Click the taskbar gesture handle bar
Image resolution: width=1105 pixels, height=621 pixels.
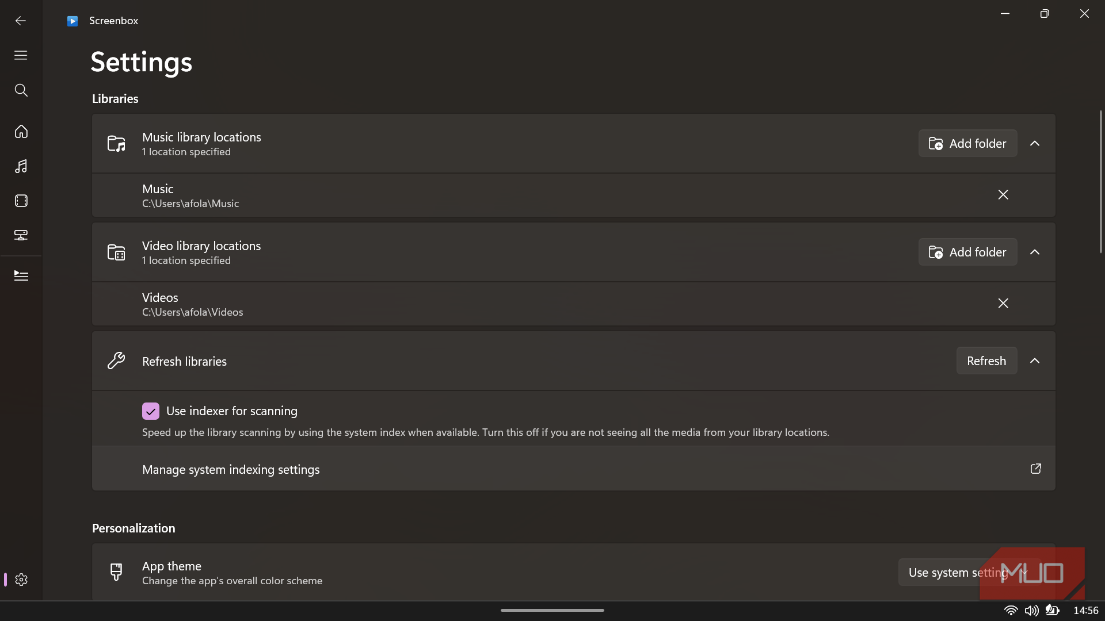[552, 610]
